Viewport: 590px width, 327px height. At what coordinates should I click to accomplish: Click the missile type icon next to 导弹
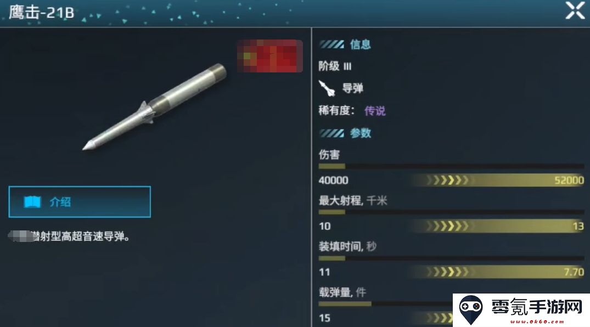[x=327, y=88]
